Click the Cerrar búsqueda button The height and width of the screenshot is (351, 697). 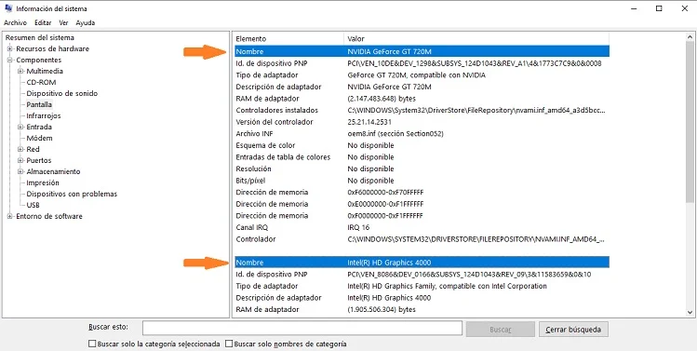(x=573, y=330)
